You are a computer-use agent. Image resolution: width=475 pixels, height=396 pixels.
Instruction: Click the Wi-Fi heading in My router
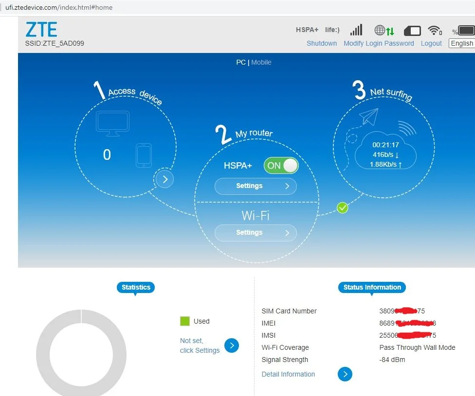coord(256,216)
